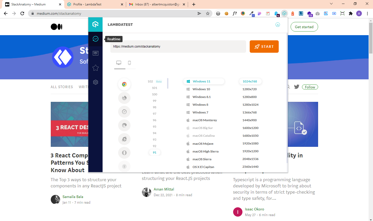This screenshot has height=221, width=373.
Task: Open the star Favorites sidebar icon
Action: [x=96, y=68]
